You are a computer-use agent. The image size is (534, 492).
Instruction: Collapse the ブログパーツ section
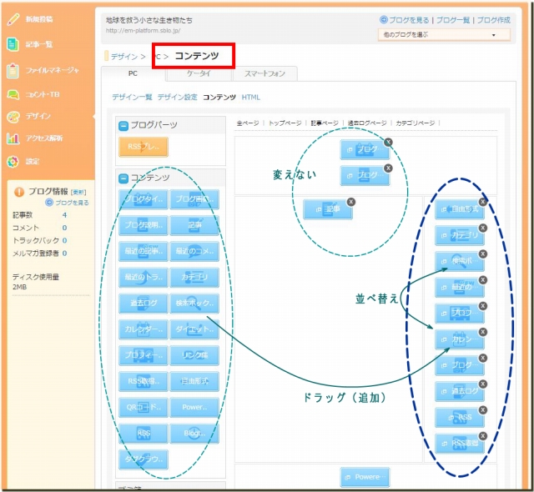[x=123, y=126]
